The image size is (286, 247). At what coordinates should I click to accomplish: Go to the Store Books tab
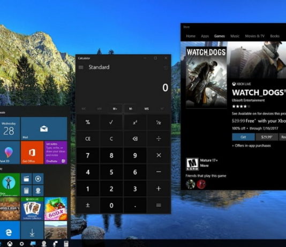pyautogui.click(x=275, y=36)
